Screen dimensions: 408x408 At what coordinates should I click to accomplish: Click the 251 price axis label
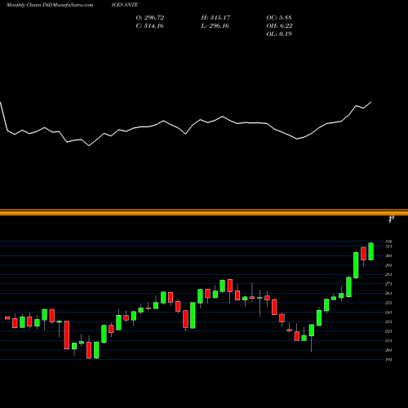[388, 303]
